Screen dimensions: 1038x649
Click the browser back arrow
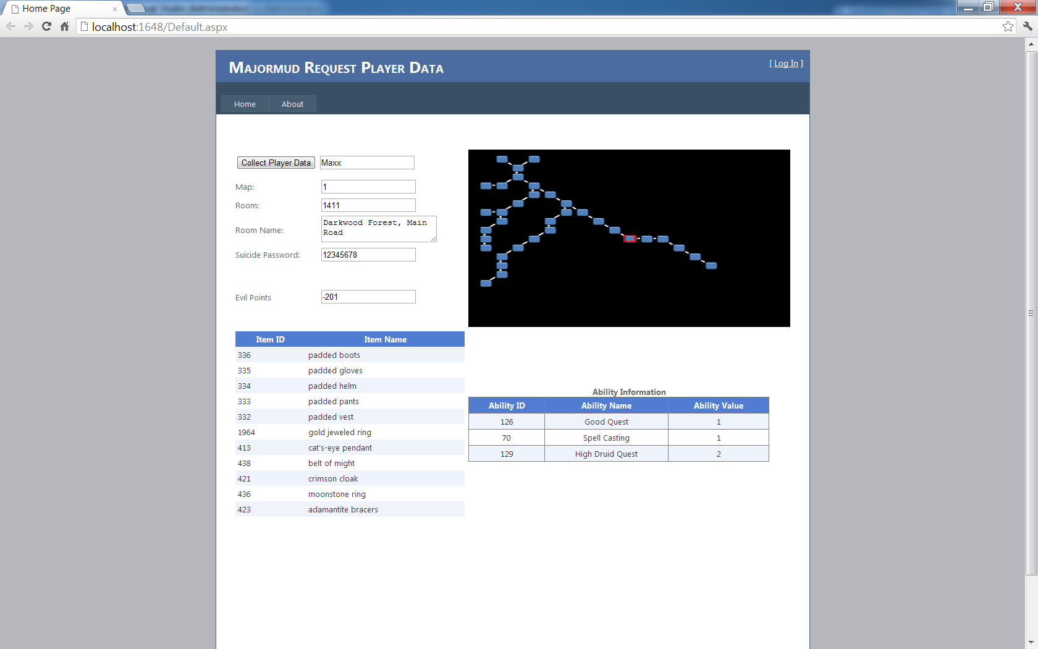click(x=11, y=27)
